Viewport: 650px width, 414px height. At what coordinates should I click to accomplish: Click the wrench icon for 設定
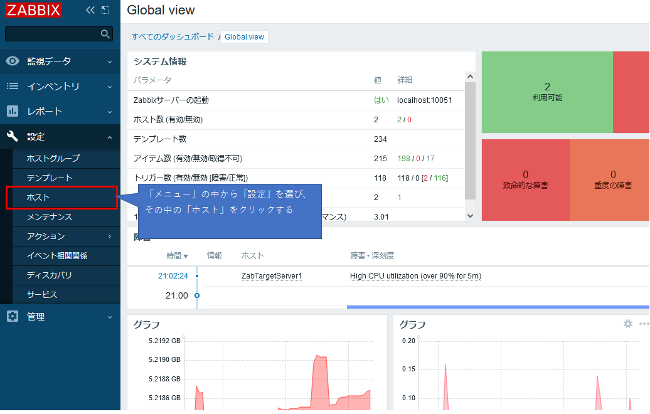point(13,136)
